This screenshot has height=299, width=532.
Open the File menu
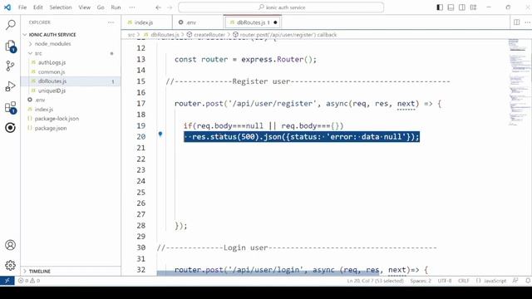tap(22, 7)
